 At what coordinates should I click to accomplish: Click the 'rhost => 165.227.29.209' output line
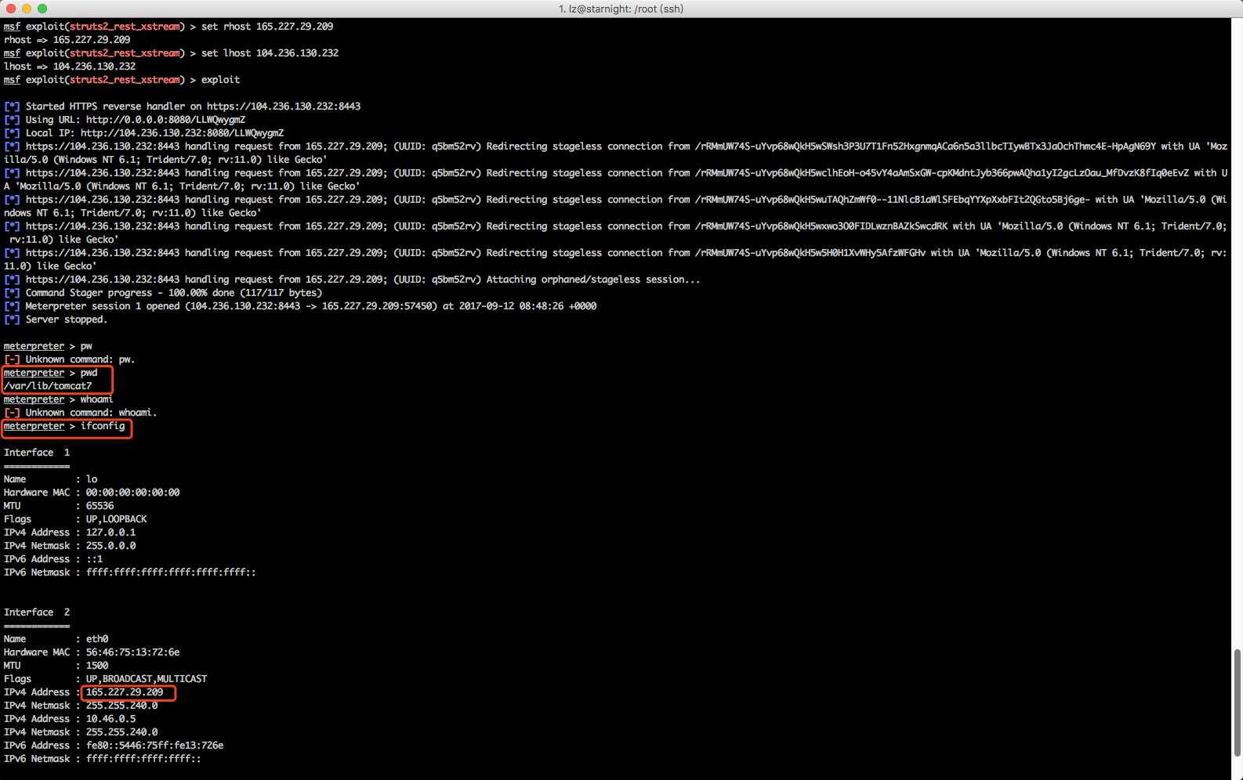(67, 40)
